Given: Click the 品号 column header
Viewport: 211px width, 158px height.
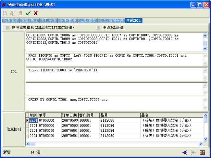Looking at the screenshot, I should (120, 115).
